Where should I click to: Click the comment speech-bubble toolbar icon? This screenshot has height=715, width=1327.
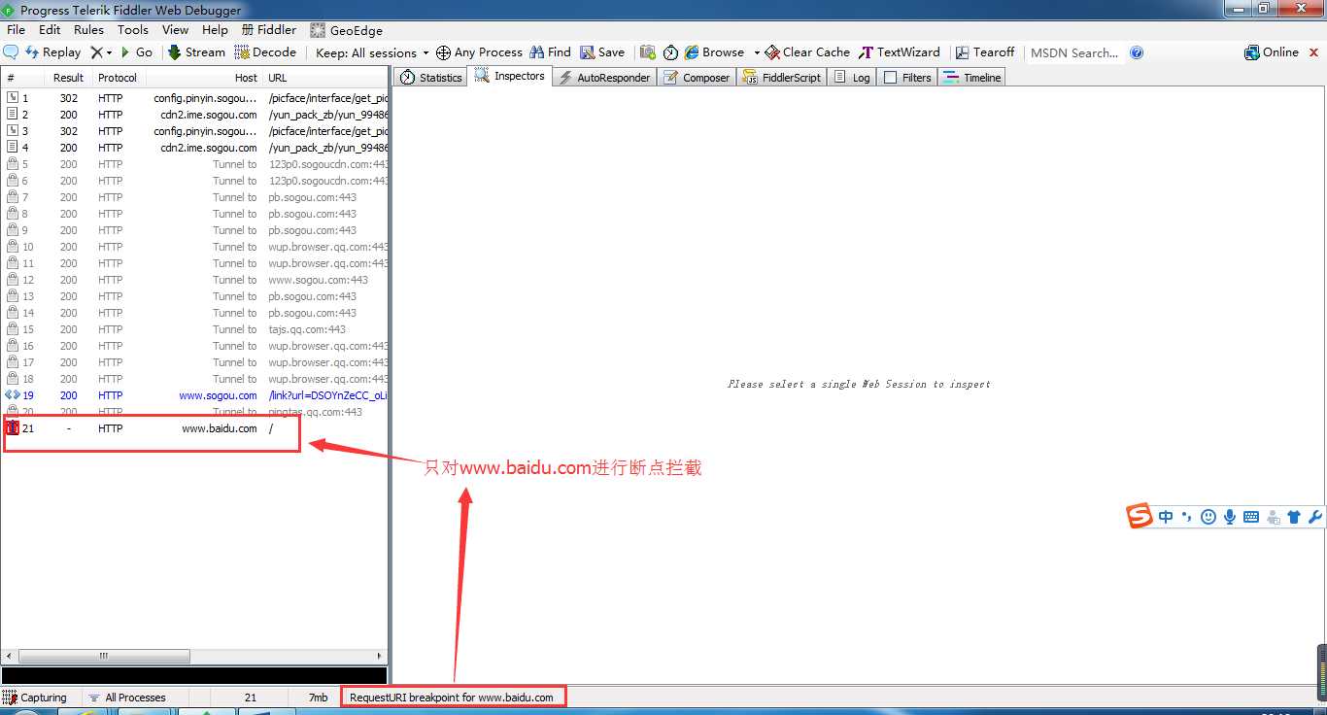click(12, 52)
